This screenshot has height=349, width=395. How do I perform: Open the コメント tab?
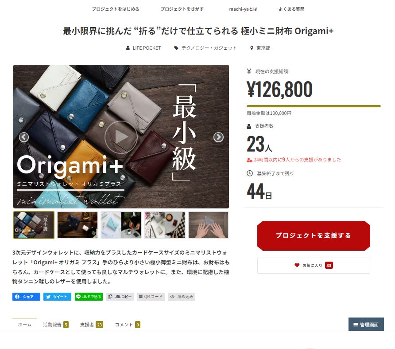(128, 325)
